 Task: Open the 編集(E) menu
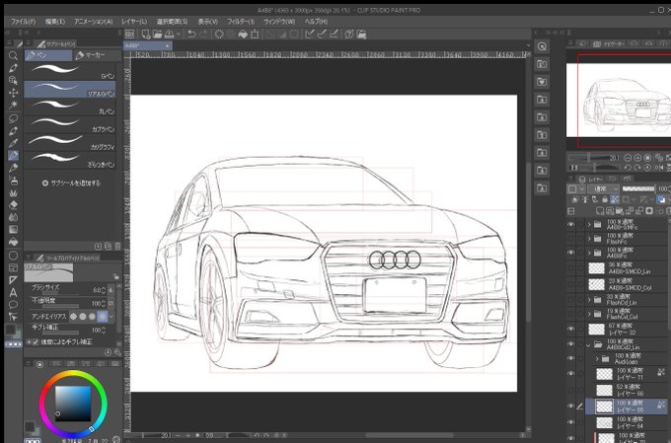[x=55, y=21]
